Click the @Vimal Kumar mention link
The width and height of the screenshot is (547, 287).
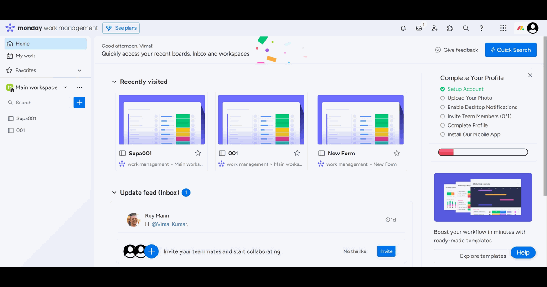[170, 224]
